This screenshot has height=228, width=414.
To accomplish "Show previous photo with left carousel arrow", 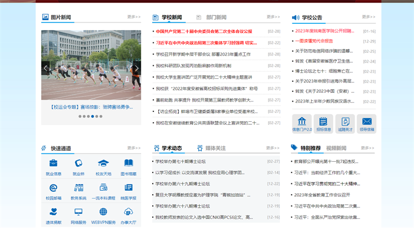I will (46, 68).
